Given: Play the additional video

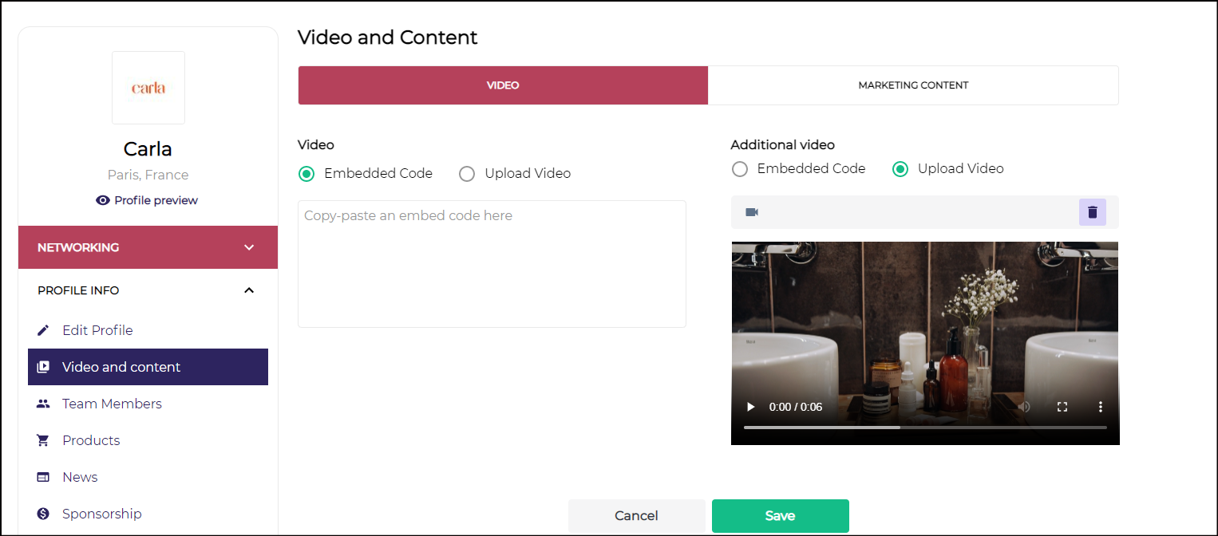Looking at the screenshot, I should tap(750, 407).
